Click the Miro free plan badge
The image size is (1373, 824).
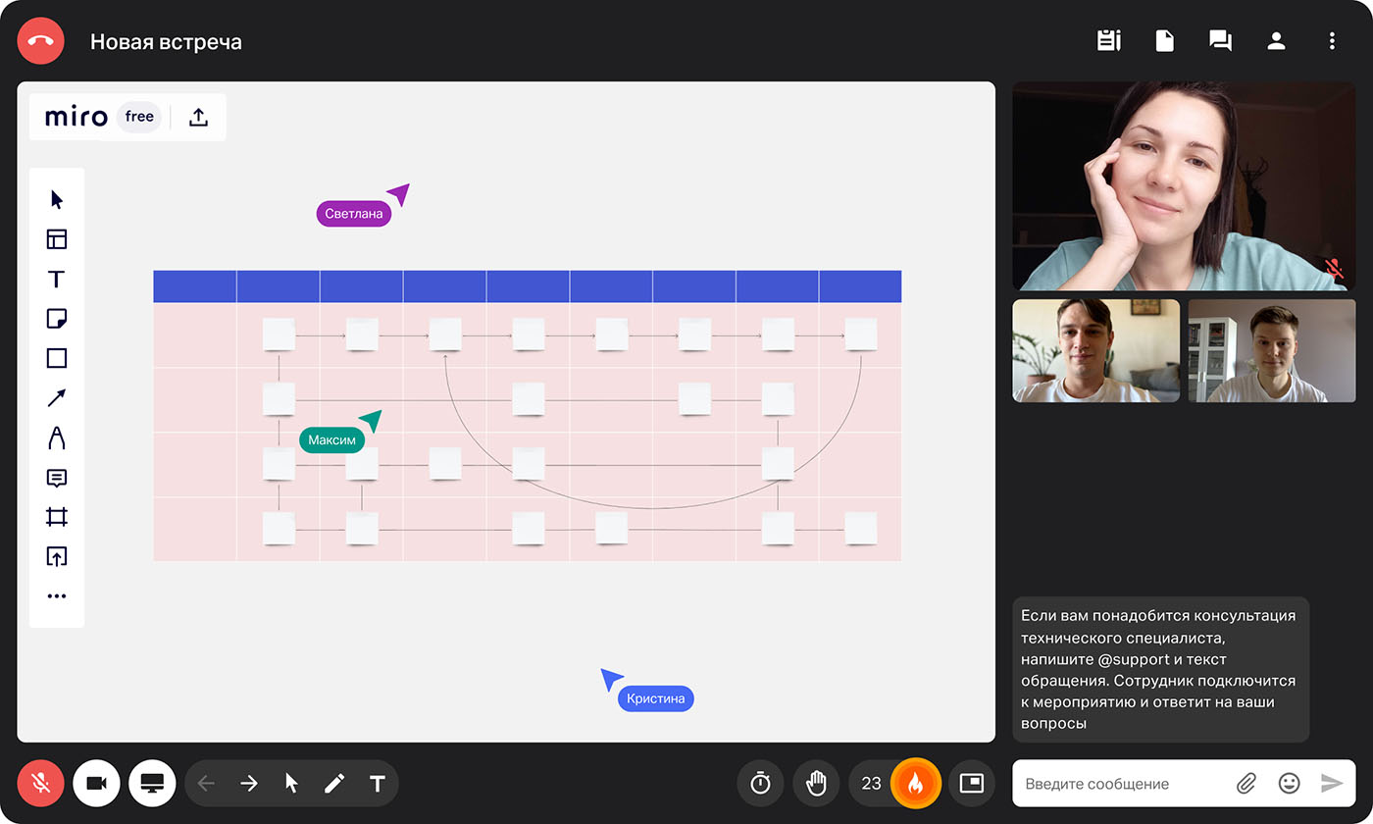point(139,117)
